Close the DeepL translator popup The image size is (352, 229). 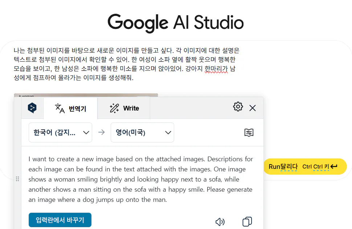[x=253, y=108]
